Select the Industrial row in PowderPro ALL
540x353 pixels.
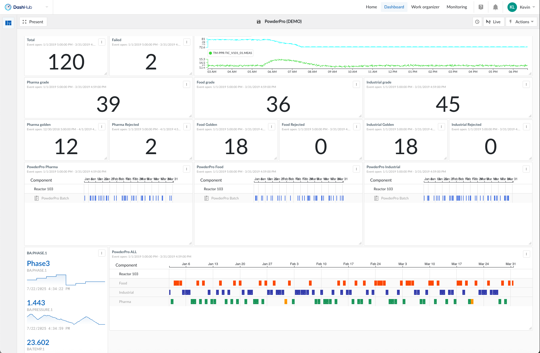[x=321, y=292]
